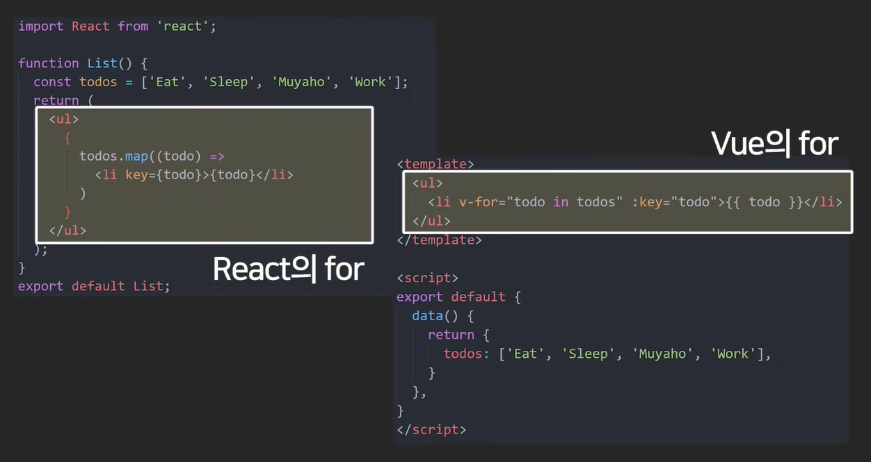Image resolution: width=871 pixels, height=462 pixels.
Task: Click the 'data() {' line in Vue script
Action: [x=442, y=316]
